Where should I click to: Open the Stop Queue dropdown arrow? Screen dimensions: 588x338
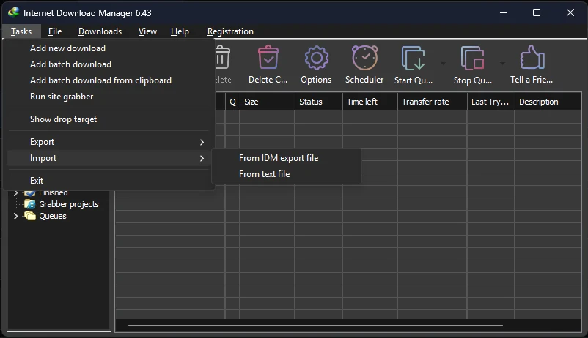pyautogui.click(x=502, y=63)
